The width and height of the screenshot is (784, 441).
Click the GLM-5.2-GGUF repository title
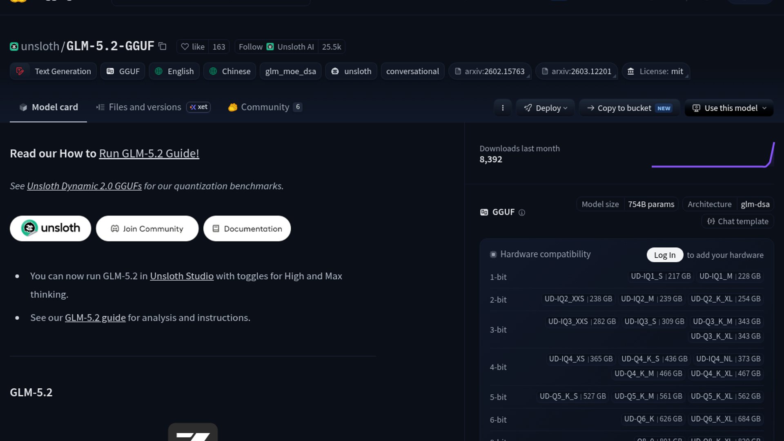(110, 46)
